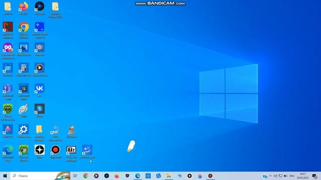Viewport: 321px width, 180px height.
Task: Select the red music note app shortcut
Action: (8, 30)
